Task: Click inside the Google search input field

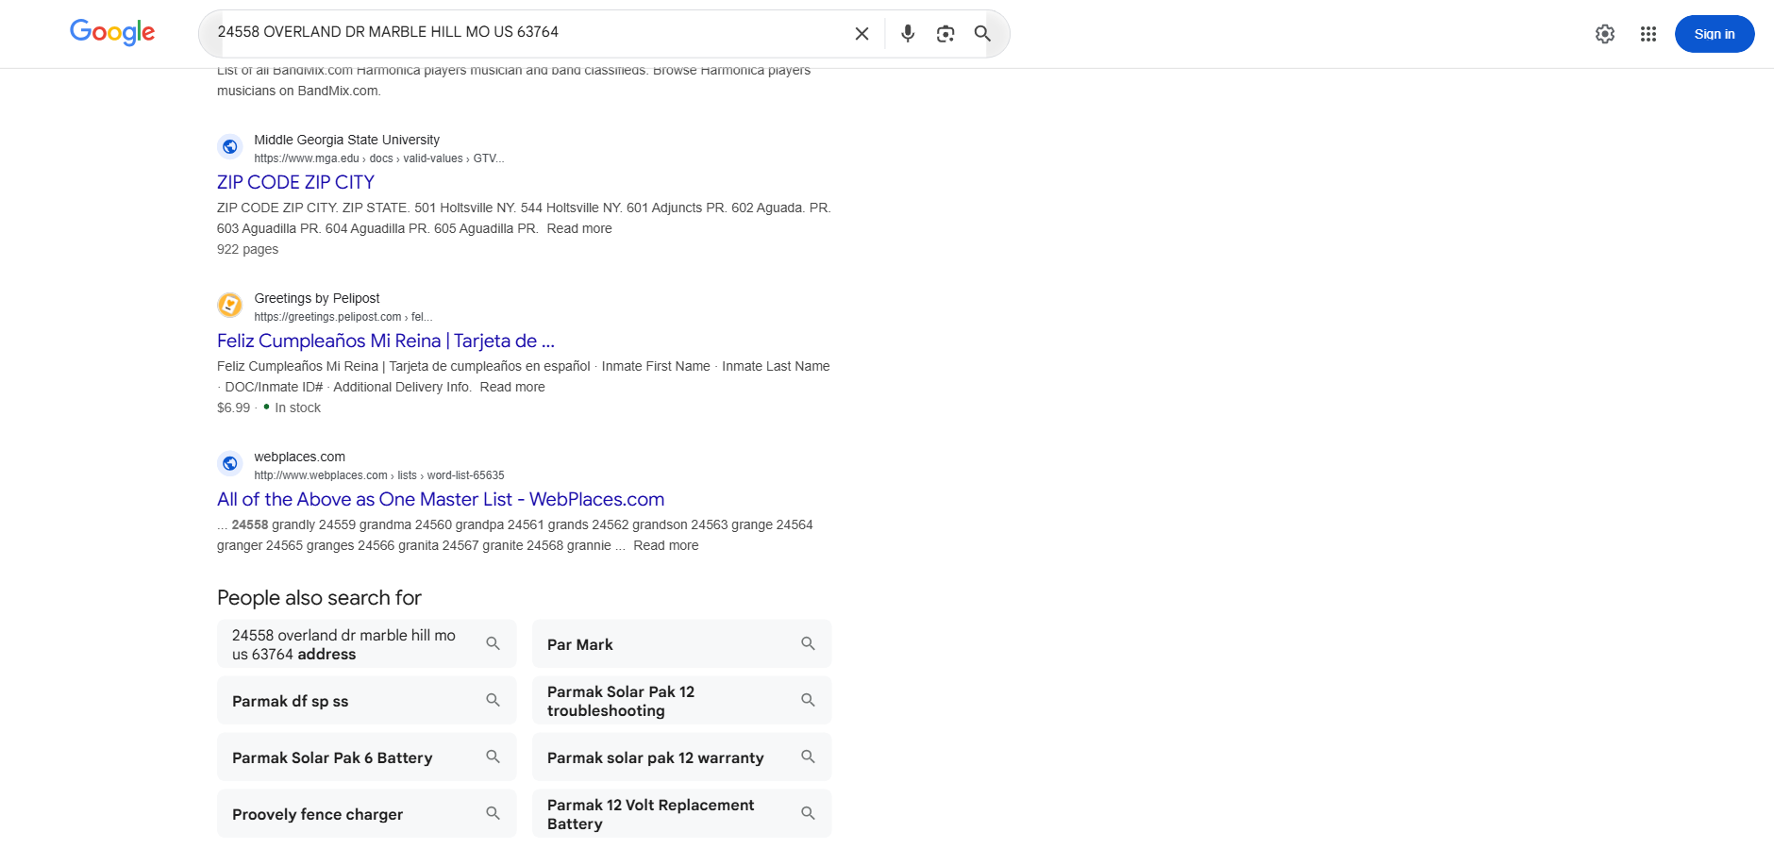Action: 528,32
